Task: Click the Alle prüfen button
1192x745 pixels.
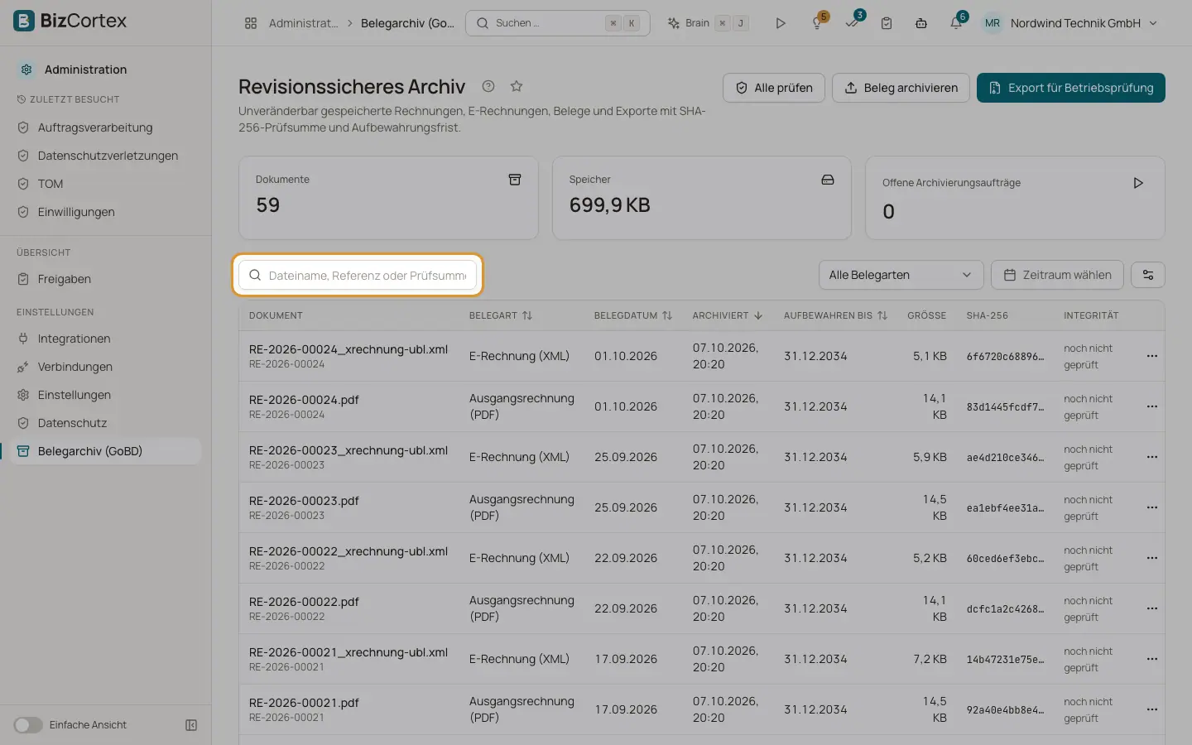Action: (773, 88)
